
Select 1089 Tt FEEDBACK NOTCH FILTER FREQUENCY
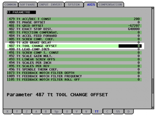click(74, 76)
